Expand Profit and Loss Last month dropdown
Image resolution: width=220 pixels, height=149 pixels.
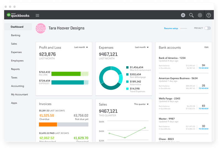(81, 47)
